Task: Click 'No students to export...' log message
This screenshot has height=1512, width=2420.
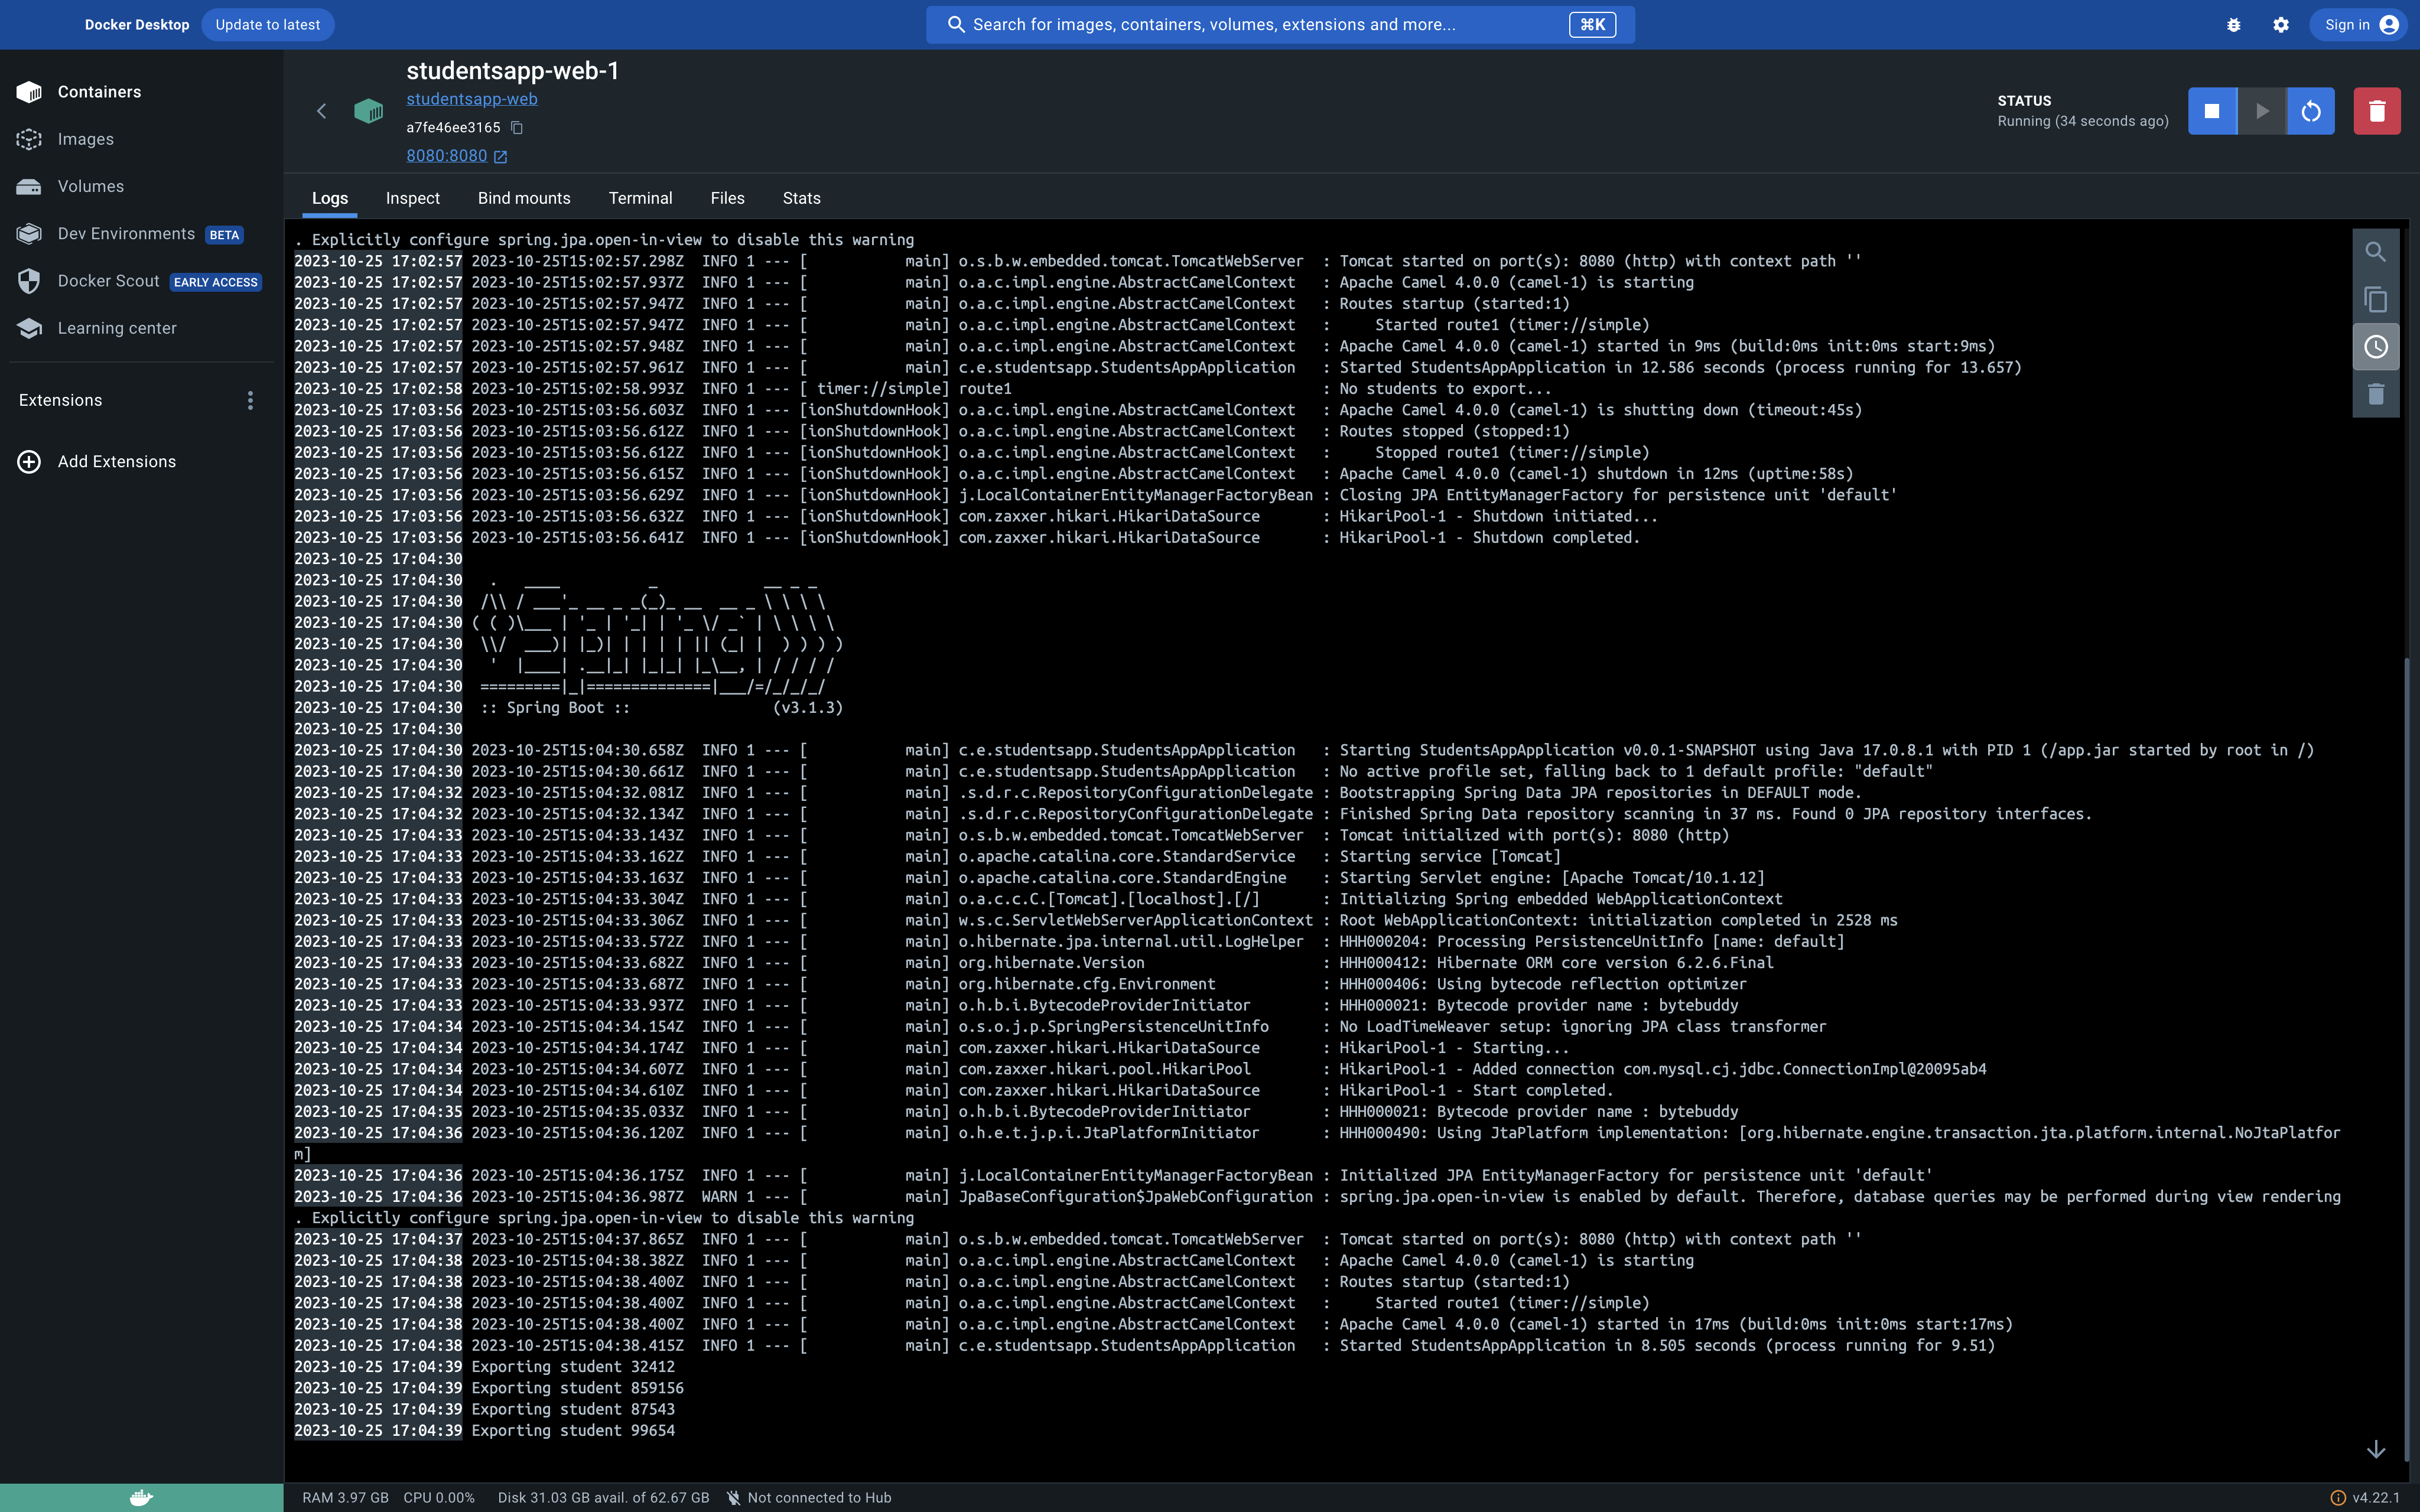Action: 1445,389
